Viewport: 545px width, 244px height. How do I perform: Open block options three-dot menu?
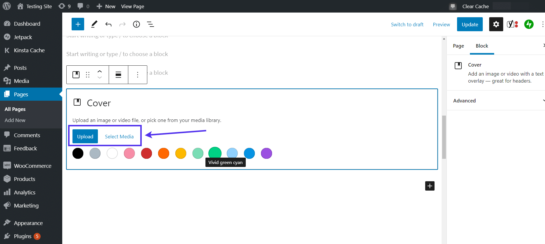pos(138,75)
